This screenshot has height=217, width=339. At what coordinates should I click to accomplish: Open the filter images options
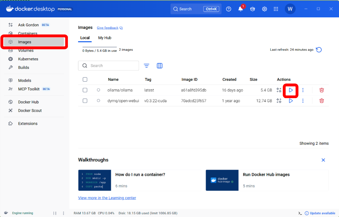tap(147, 66)
